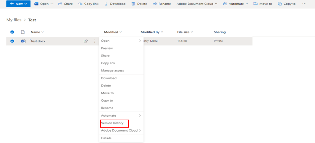
Task: Select Version history from context menu
Action: (x=112, y=123)
